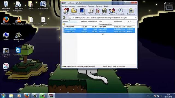Open the Favoritos menu
This screenshot has height=98, width=175.
91,6
